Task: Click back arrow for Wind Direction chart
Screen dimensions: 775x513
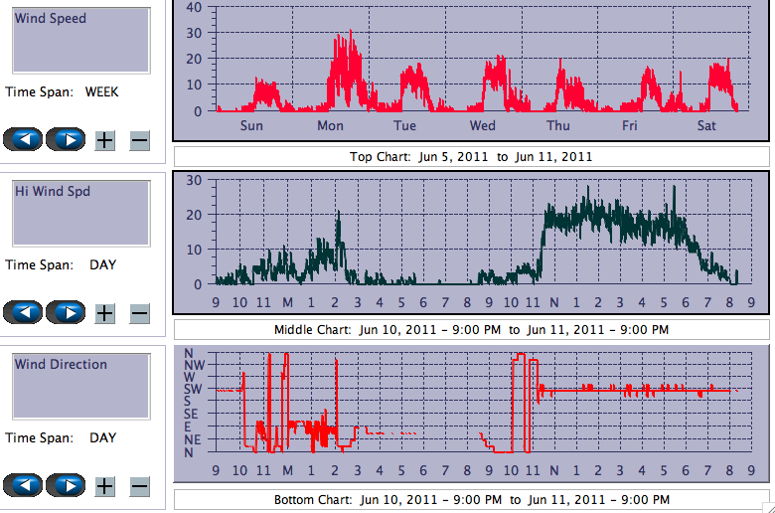Action: [23, 485]
